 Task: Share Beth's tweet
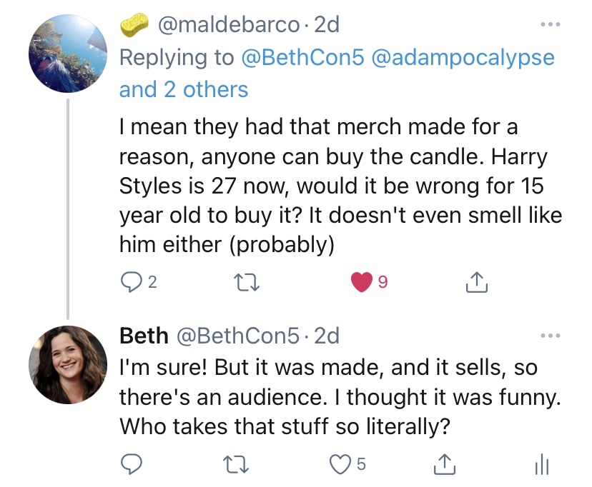coord(445,465)
